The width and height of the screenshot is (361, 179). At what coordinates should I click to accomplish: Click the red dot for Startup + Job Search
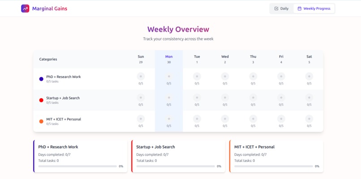[41, 100]
